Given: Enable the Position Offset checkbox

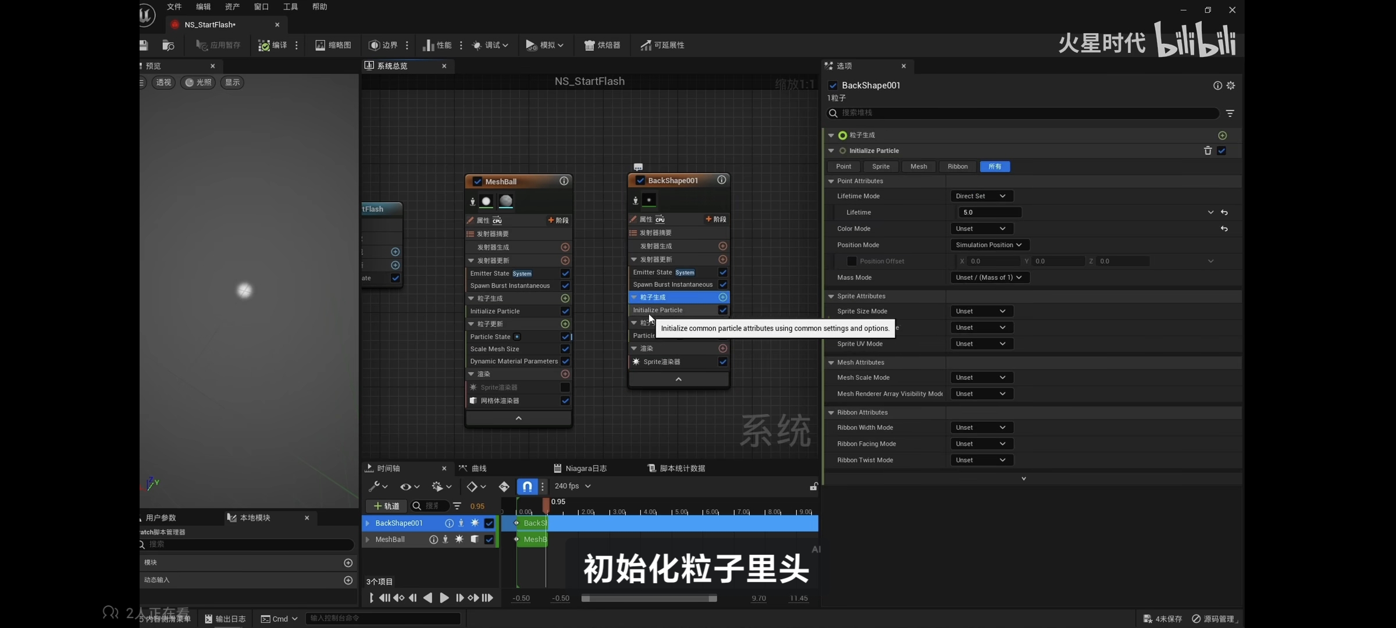Looking at the screenshot, I should [x=852, y=261].
